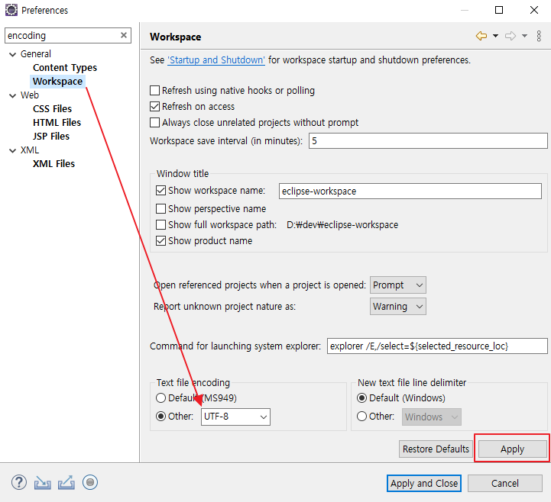Uncheck Refresh on access
The height and width of the screenshot is (502, 551).
click(x=154, y=106)
